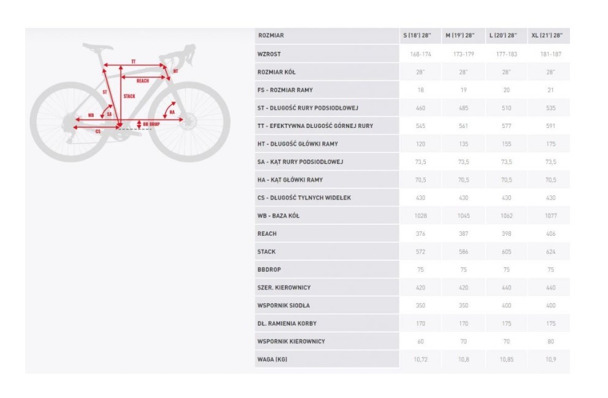Select the S (18') 28" column header

point(417,36)
